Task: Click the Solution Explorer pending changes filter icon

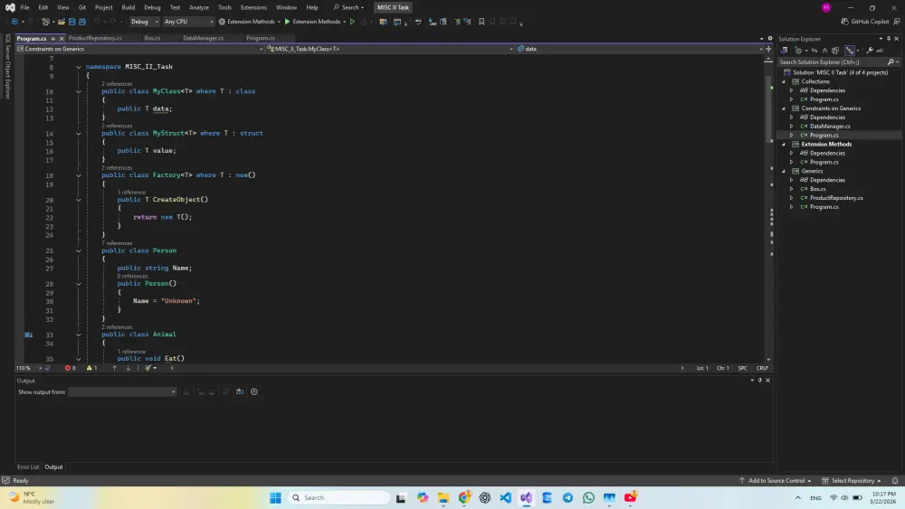Action: (799, 50)
